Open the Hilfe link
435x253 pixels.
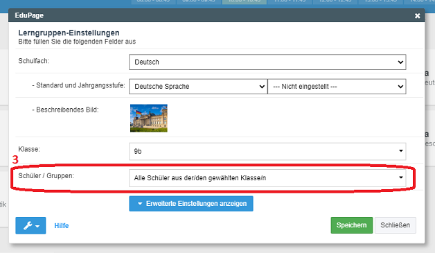(x=62, y=225)
